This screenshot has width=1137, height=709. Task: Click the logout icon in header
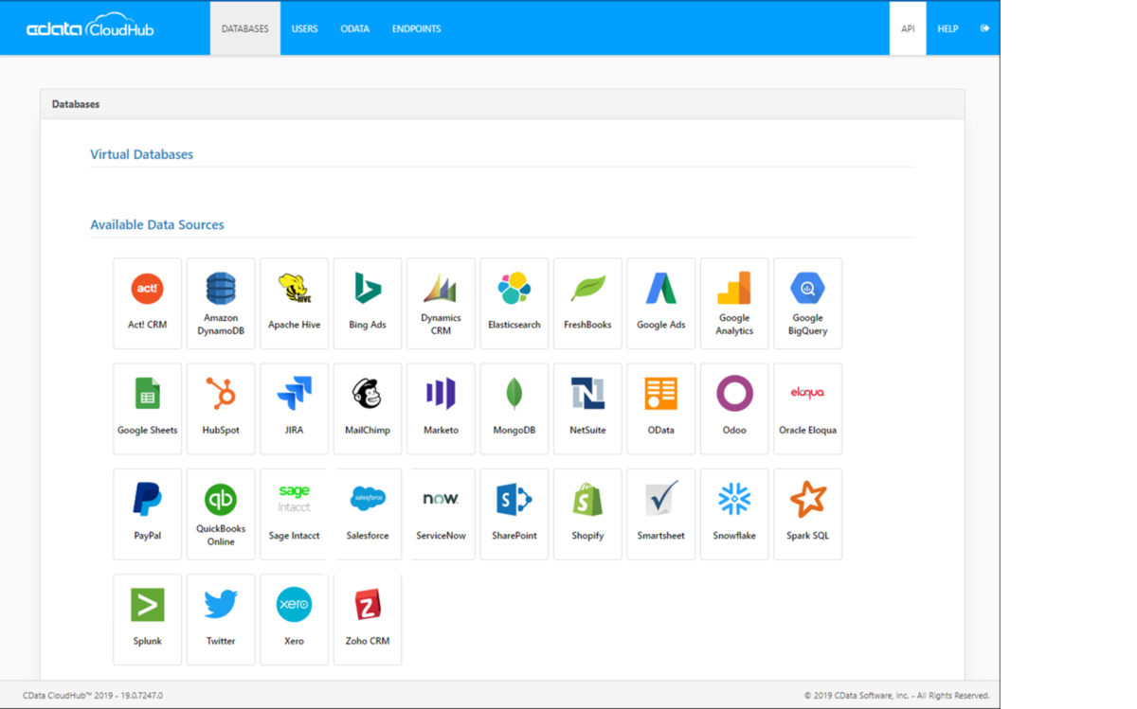[x=985, y=28]
